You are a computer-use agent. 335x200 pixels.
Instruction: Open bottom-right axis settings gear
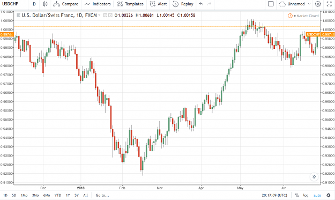click(329, 195)
